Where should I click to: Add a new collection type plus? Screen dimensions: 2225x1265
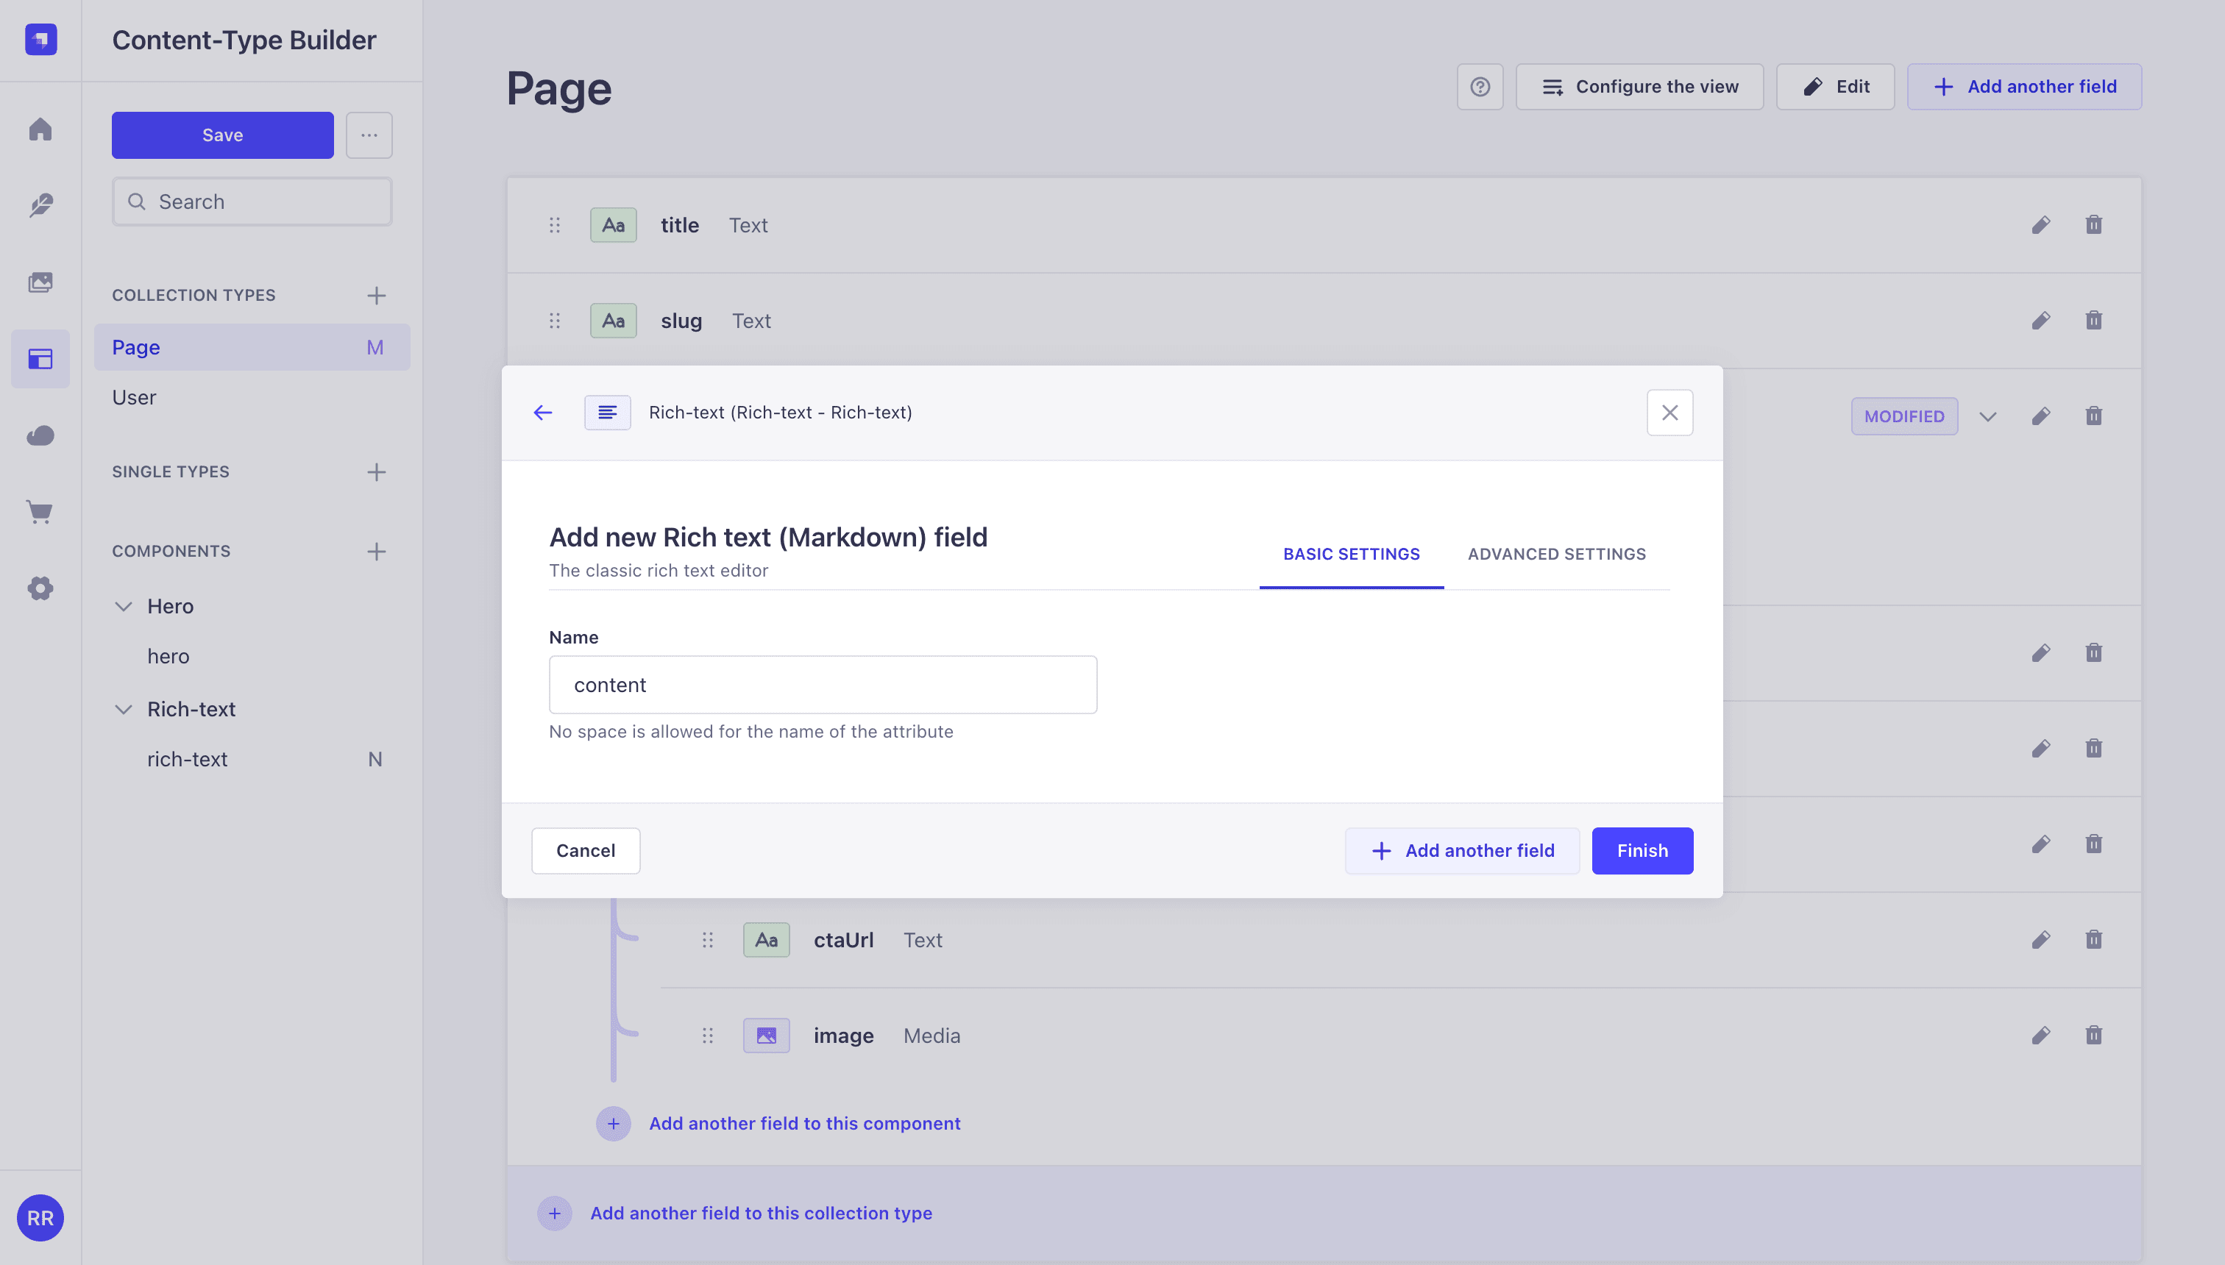click(x=375, y=296)
